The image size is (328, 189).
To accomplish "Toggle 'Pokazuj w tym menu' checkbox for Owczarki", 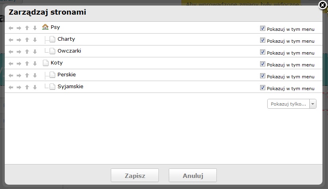I will click(x=262, y=52).
